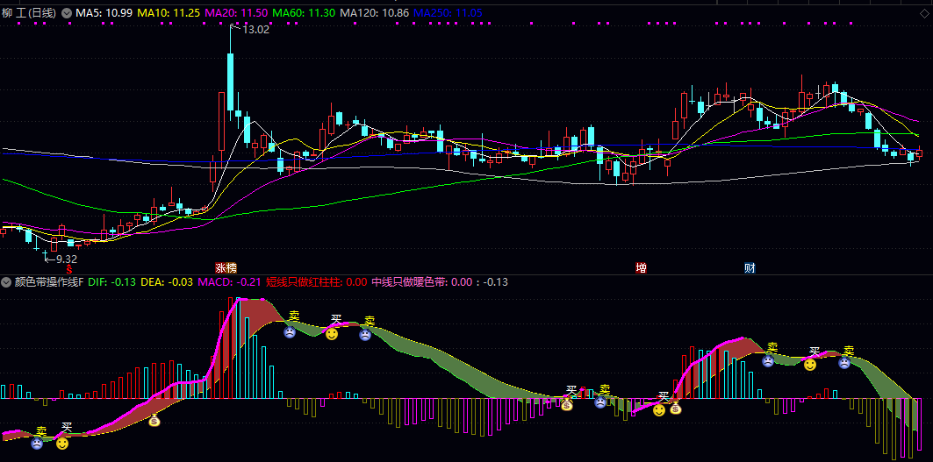Click the green DIF: -0.13 value
Screen dimensions: 933x462
(112, 281)
